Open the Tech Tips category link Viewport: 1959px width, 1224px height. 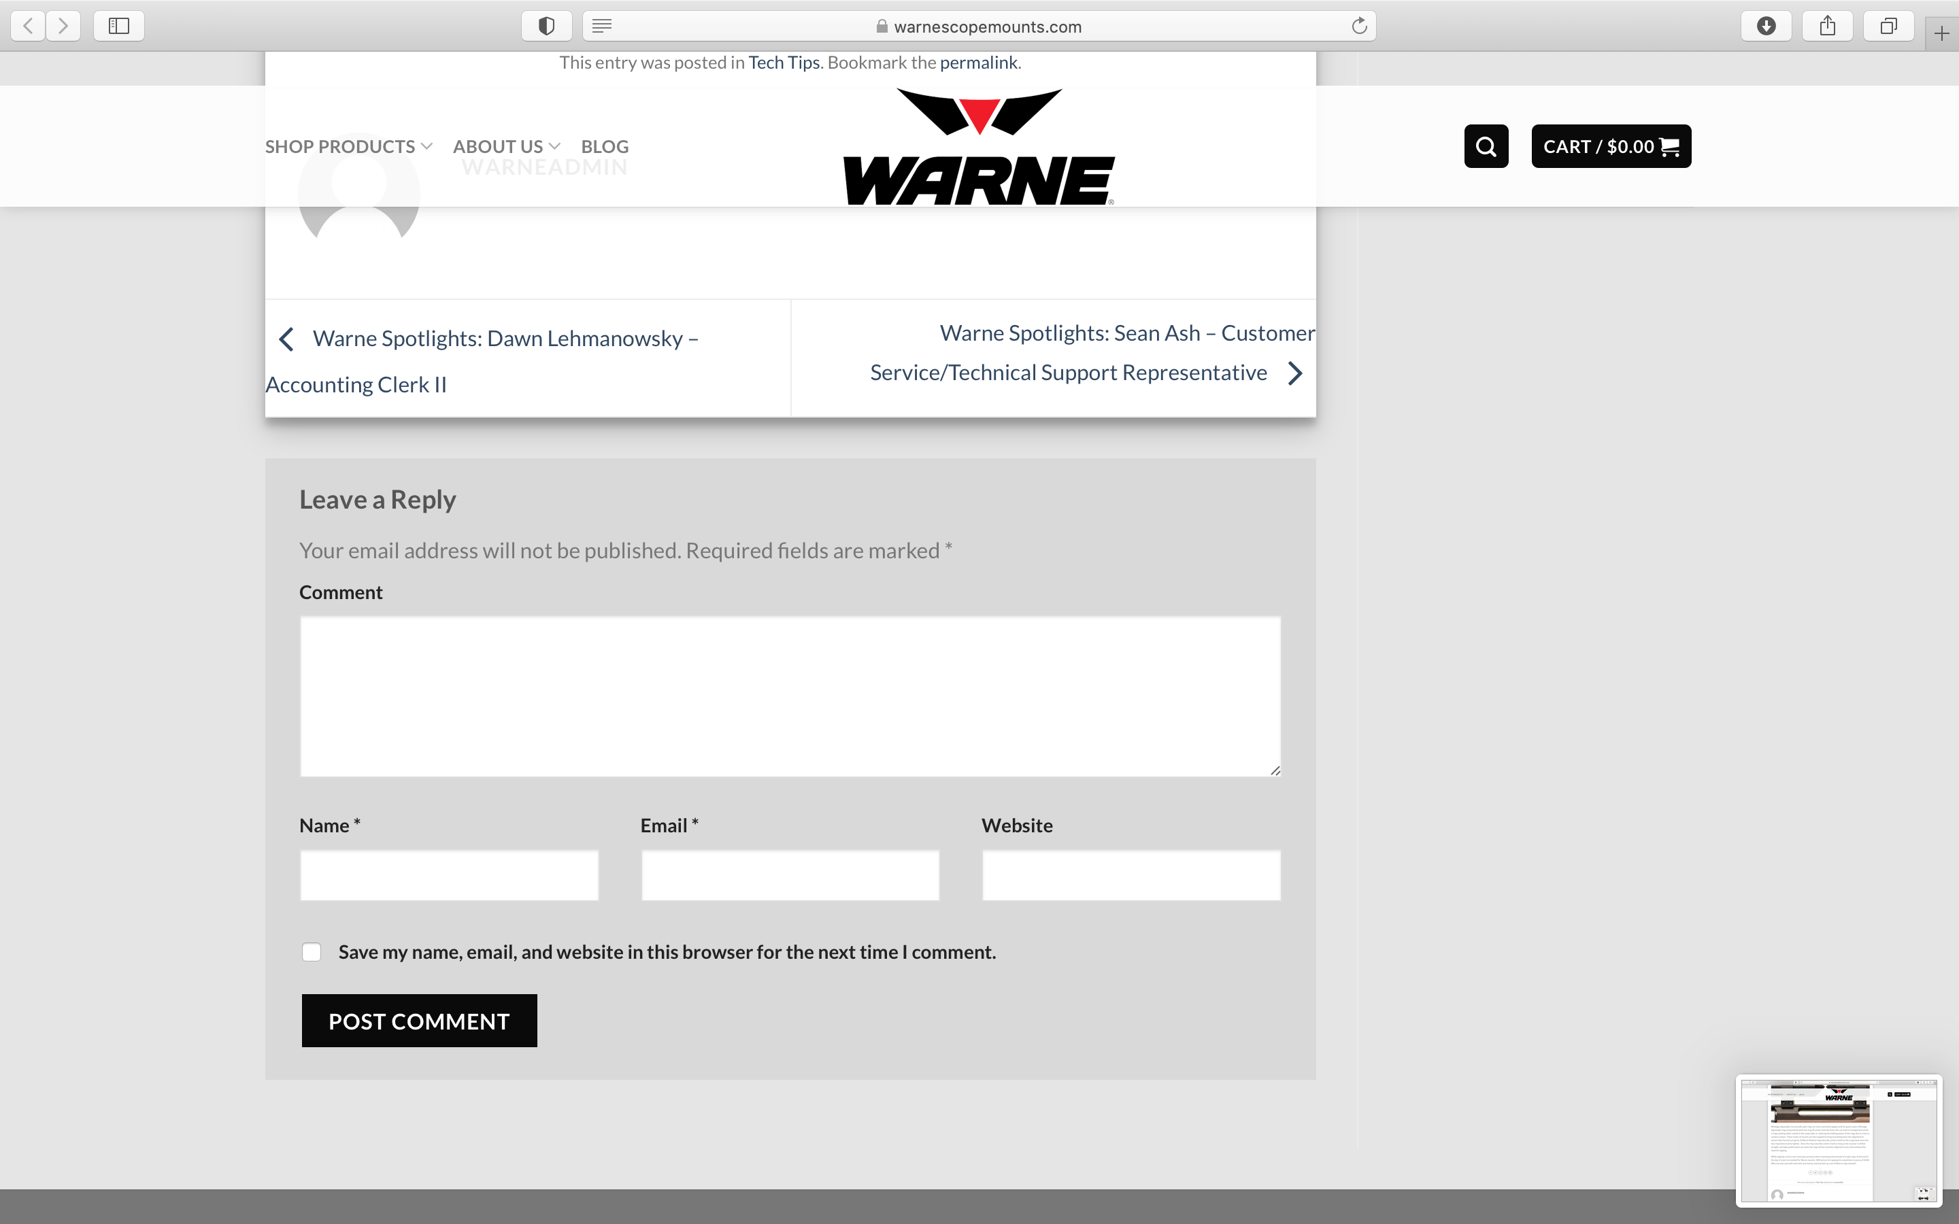(784, 63)
